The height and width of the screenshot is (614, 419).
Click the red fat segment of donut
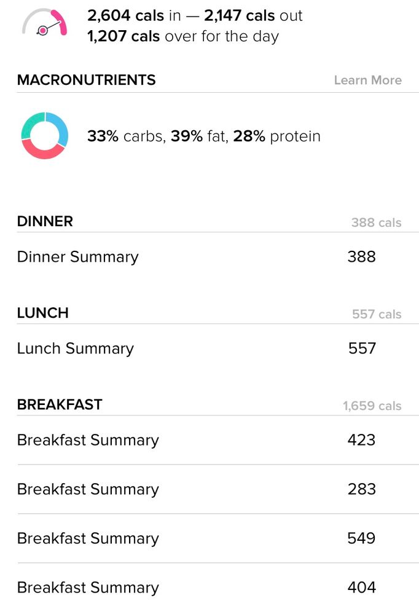tap(42, 151)
